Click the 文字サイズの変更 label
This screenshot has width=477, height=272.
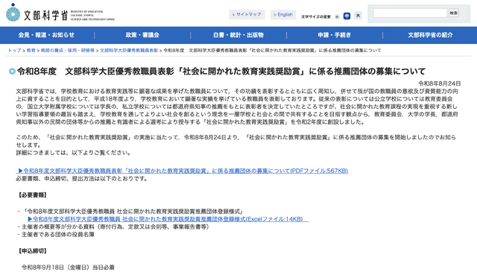316,16
